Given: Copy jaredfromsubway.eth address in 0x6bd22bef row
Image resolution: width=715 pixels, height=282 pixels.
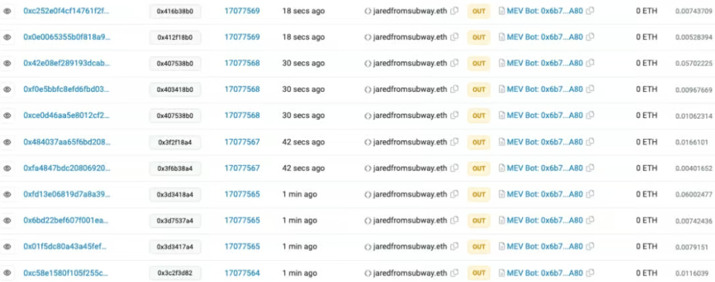Looking at the screenshot, I should click(x=454, y=221).
